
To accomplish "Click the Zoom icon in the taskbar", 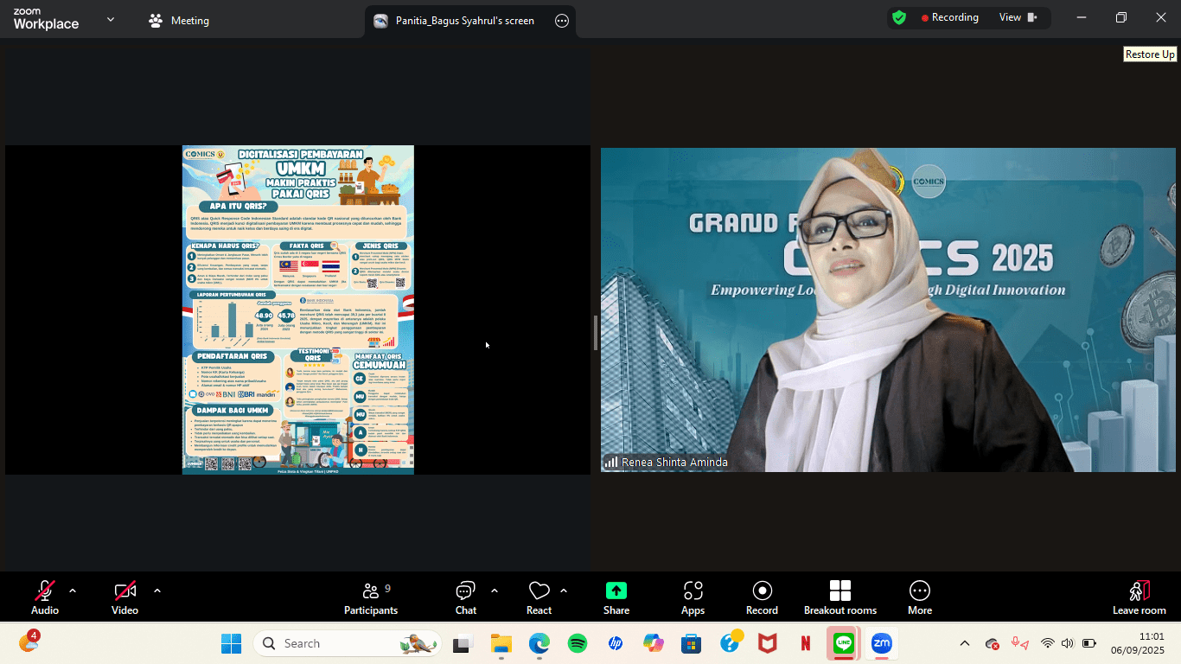I will pyautogui.click(x=881, y=643).
